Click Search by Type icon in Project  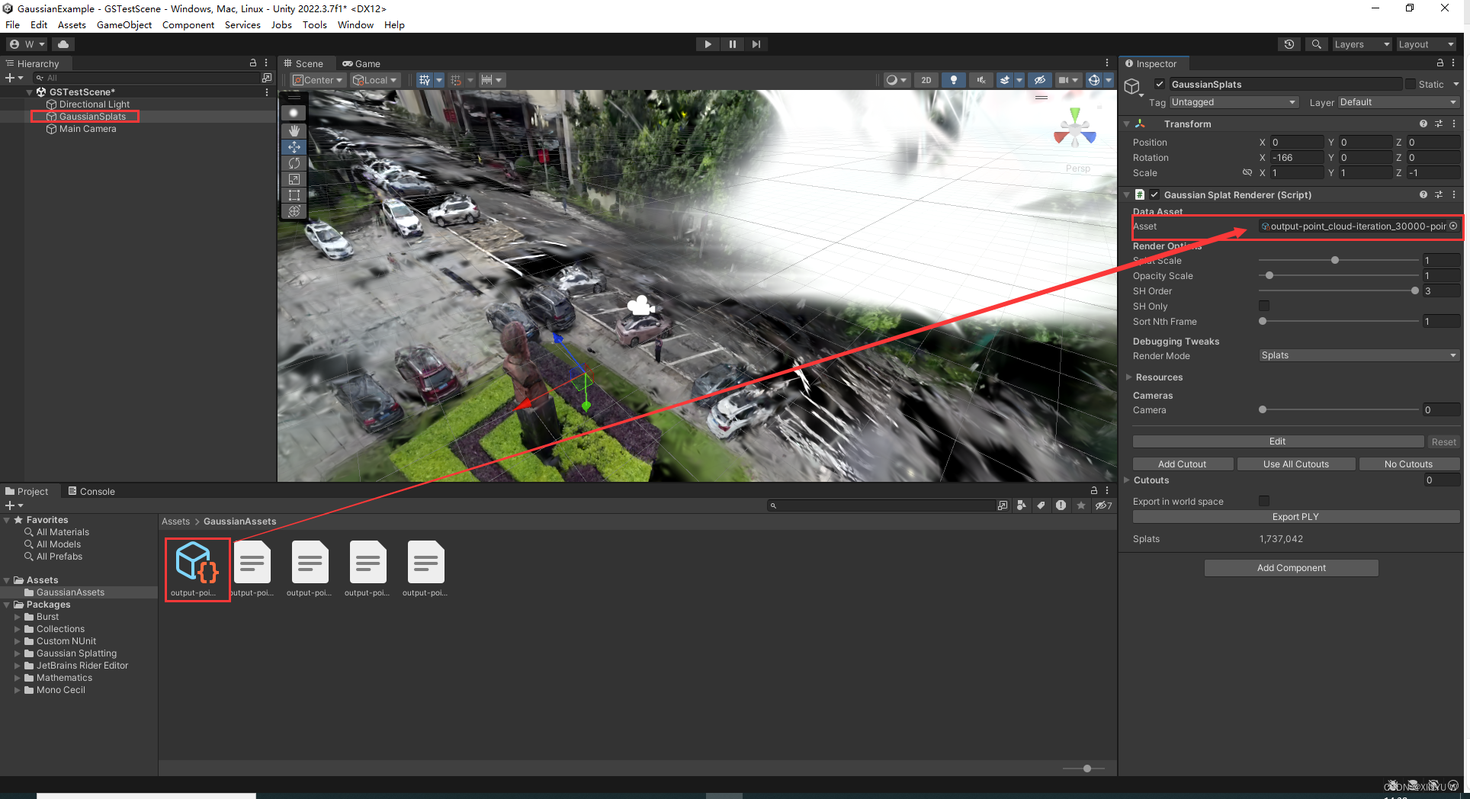click(x=1021, y=505)
